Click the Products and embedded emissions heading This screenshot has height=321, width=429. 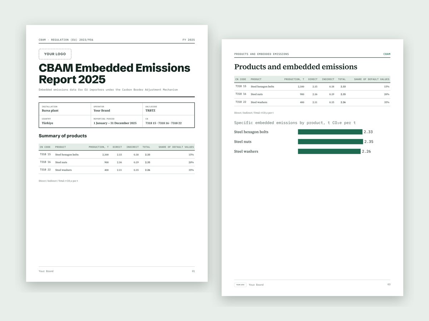(x=296, y=67)
